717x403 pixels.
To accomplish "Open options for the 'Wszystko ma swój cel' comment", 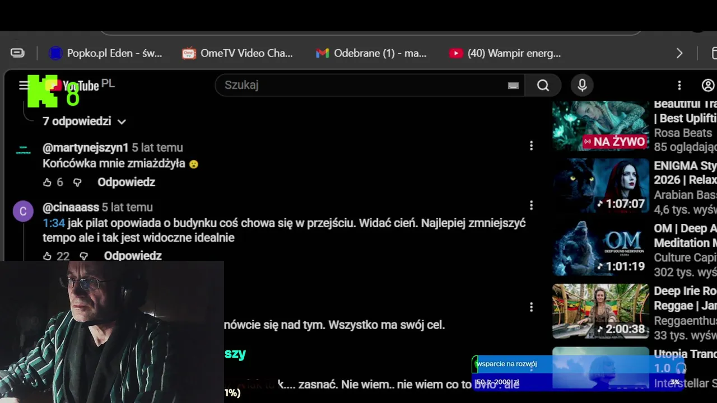I will pos(531,307).
